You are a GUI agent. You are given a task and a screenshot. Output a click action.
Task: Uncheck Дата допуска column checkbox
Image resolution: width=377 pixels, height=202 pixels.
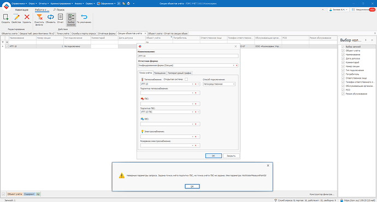[x=343, y=58]
